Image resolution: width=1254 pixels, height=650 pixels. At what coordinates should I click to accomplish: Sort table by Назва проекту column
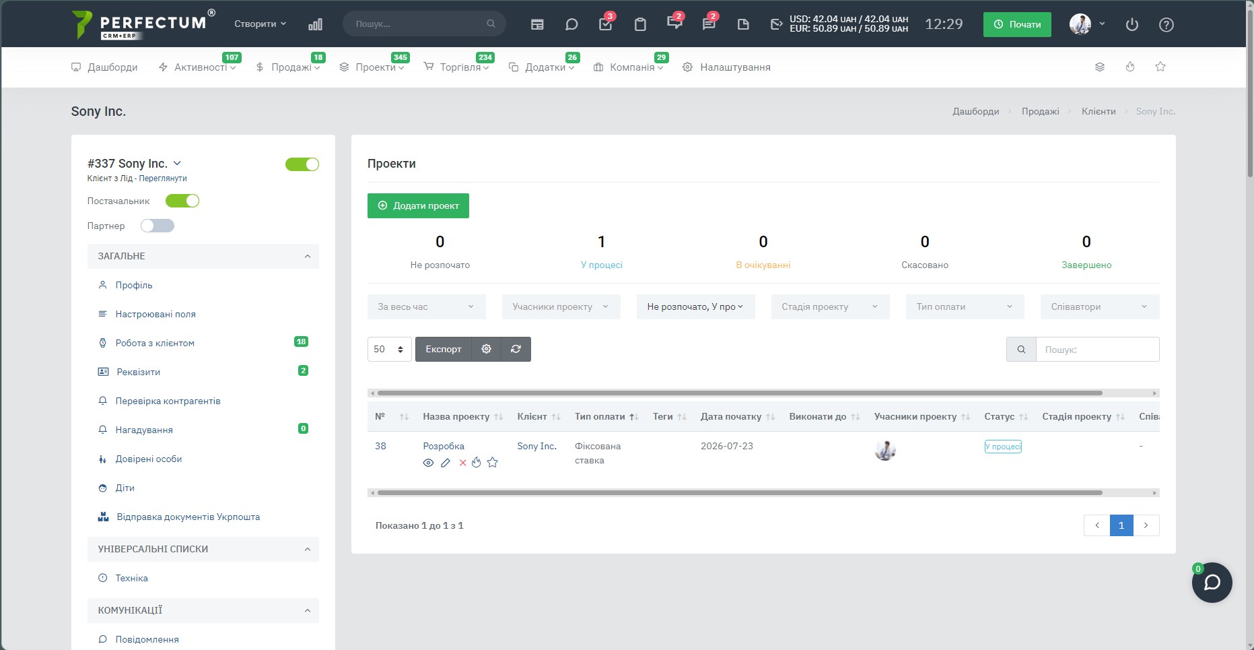click(x=463, y=417)
